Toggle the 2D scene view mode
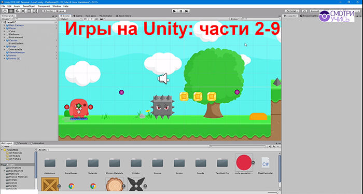363x194 pixels. click(86, 19)
